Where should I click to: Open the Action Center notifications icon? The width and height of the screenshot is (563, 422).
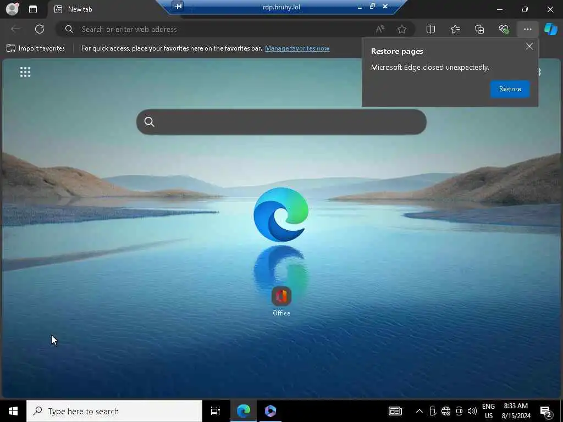point(546,411)
